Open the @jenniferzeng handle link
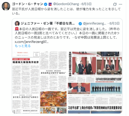 click(x=94, y=23)
